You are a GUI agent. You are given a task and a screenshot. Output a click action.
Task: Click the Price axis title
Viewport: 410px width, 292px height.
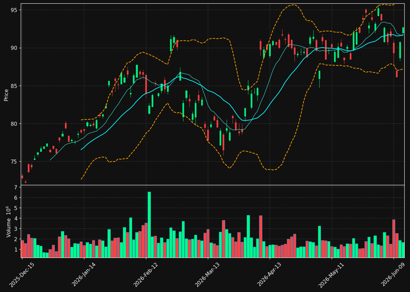[x=6, y=94]
